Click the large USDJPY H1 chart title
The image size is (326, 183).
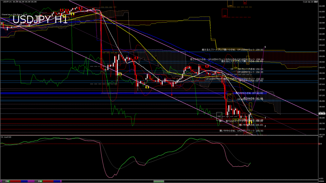(40, 19)
